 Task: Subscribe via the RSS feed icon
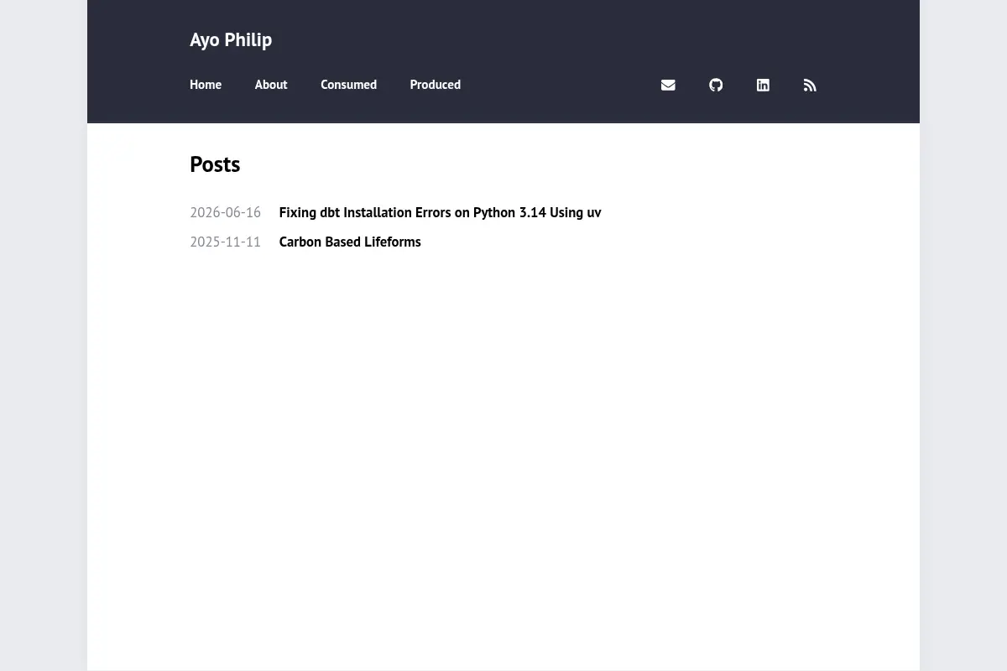(810, 85)
